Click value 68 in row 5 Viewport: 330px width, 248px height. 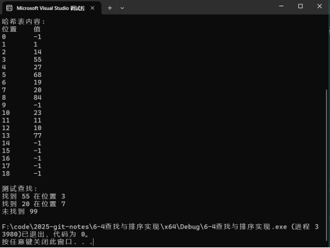coord(37,75)
